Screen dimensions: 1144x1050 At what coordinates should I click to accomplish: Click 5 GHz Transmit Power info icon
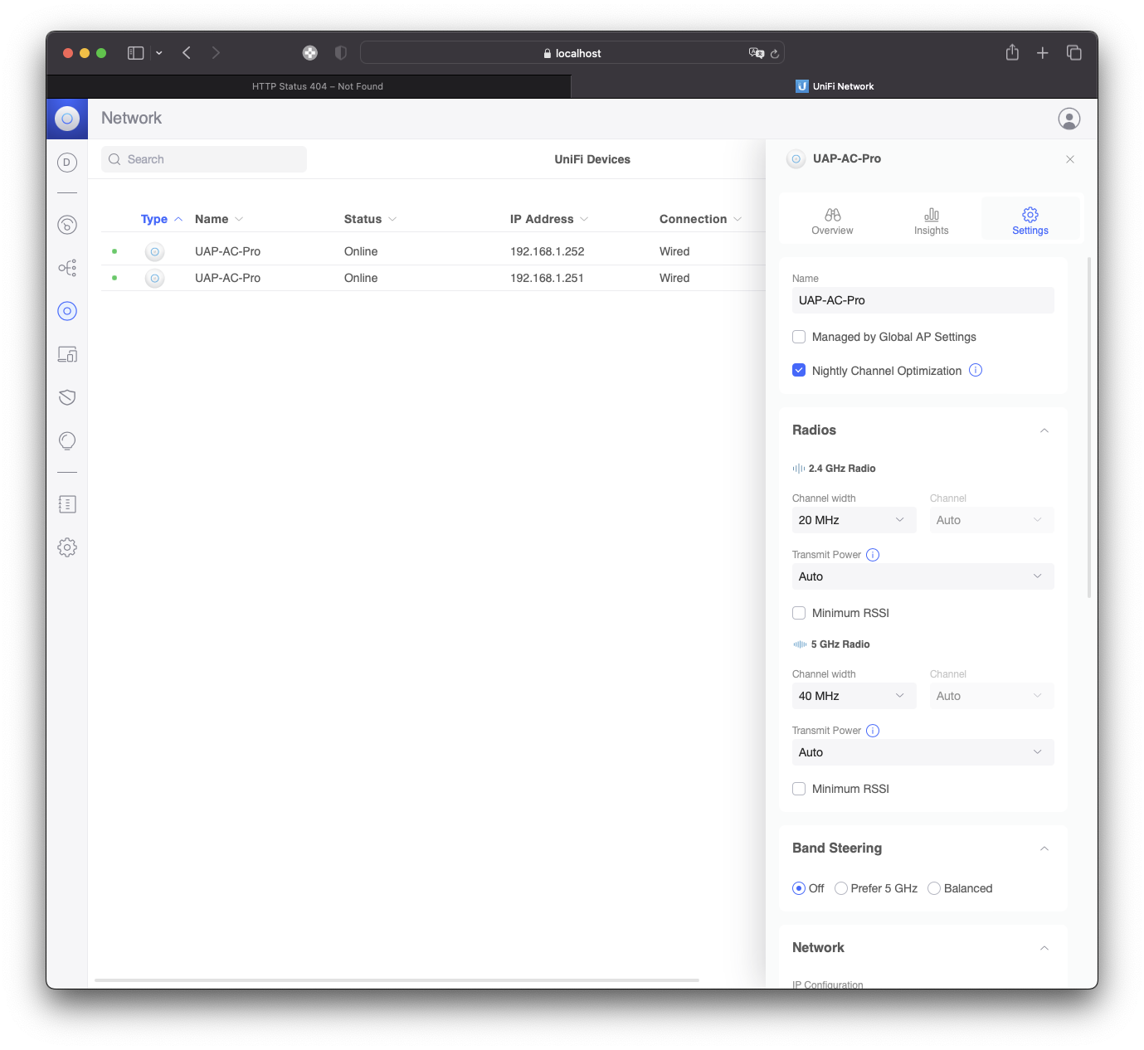click(x=873, y=731)
